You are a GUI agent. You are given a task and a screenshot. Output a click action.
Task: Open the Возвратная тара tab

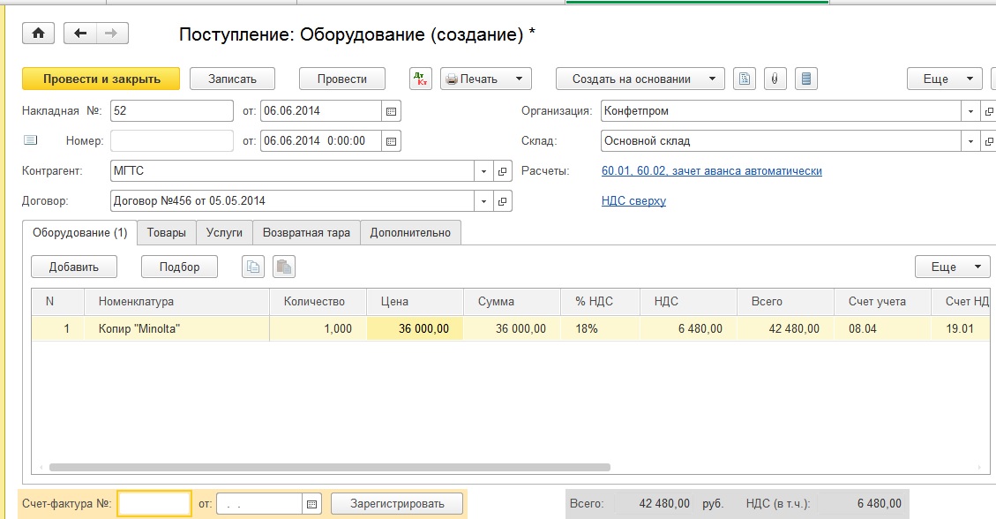click(306, 233)
